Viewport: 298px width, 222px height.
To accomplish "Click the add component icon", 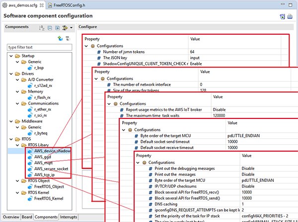I will [60, 38].
